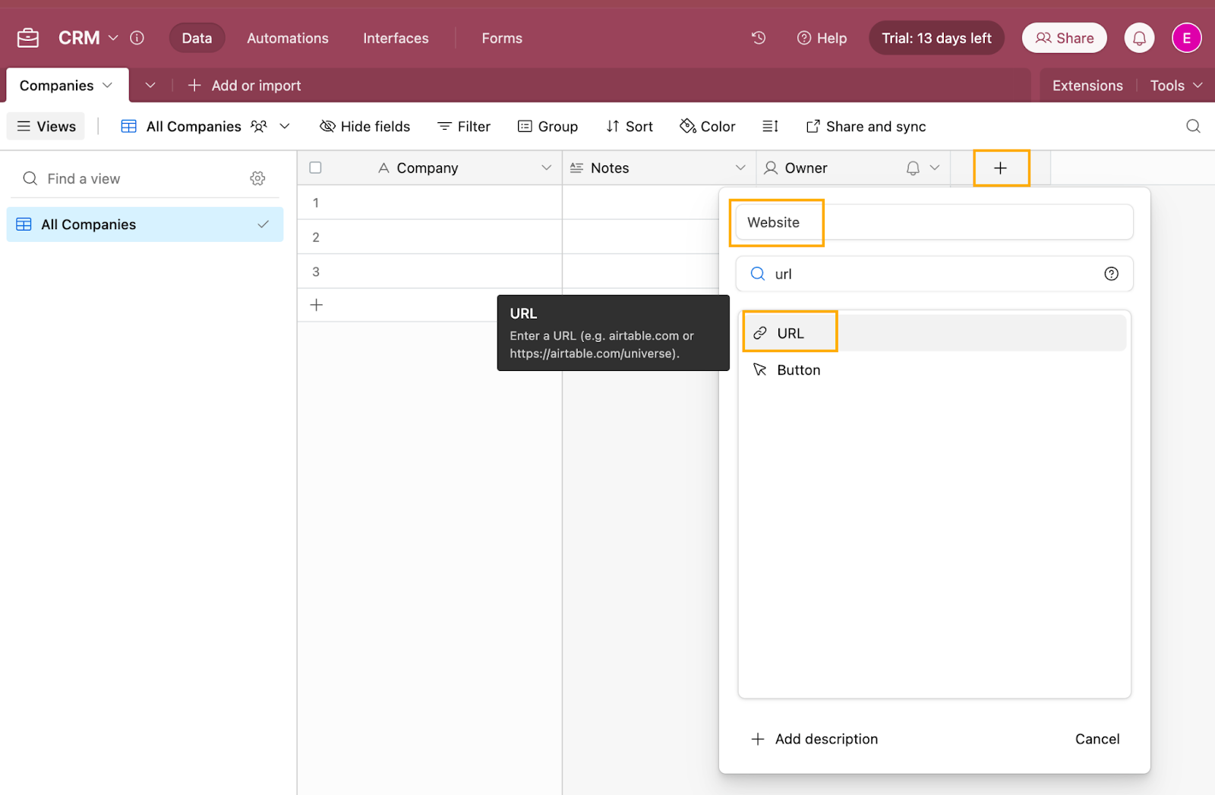Select row number 1
1215x795 pixels.
pyautogui.click(x=316, y=203)
